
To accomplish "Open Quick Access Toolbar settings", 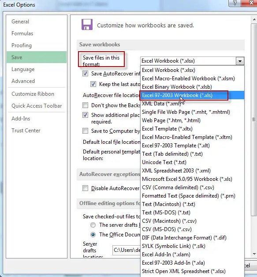I will pyautogui.click(x=37, y=106).
